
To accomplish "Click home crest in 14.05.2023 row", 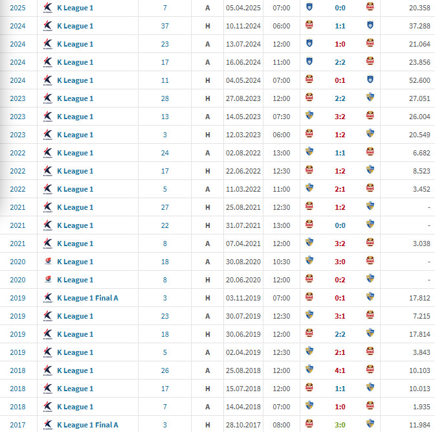I will click(x=309, y=115).
